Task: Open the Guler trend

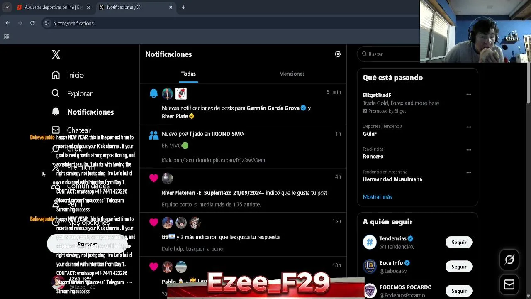Action: pos(369,134)
